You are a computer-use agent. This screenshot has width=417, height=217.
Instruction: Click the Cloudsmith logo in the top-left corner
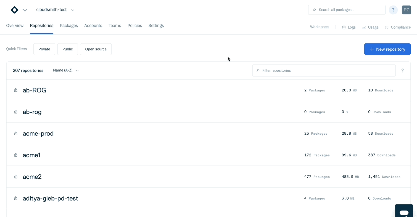pos(14,10)
